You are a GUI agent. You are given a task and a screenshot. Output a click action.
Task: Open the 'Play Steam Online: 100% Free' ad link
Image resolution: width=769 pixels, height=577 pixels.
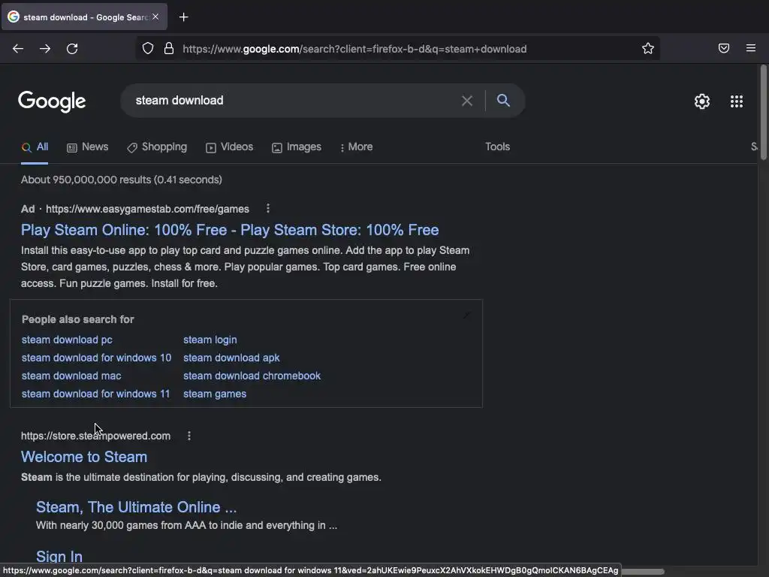coord(230,230)
